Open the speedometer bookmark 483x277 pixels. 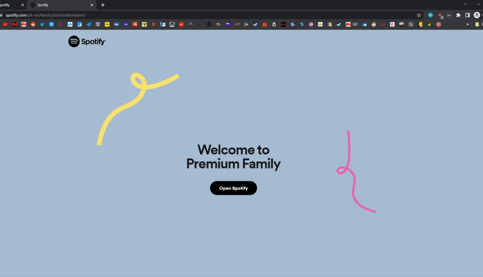point(191,24)
